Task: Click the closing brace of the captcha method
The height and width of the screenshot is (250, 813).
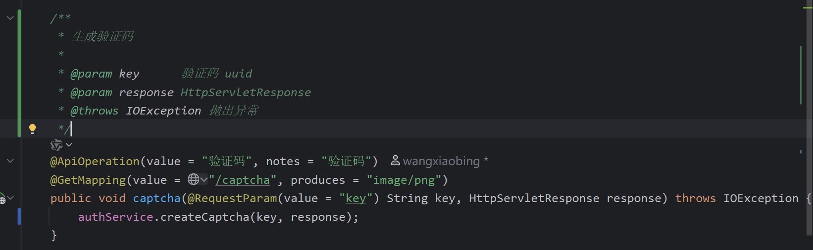Action: click(x=54, y=235)
